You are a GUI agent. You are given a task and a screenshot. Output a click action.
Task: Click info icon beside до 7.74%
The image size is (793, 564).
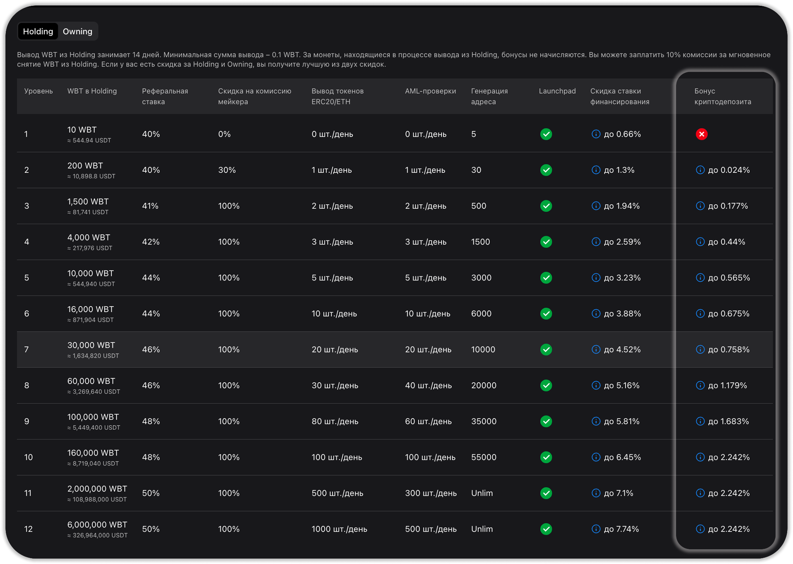click(596, 529)
